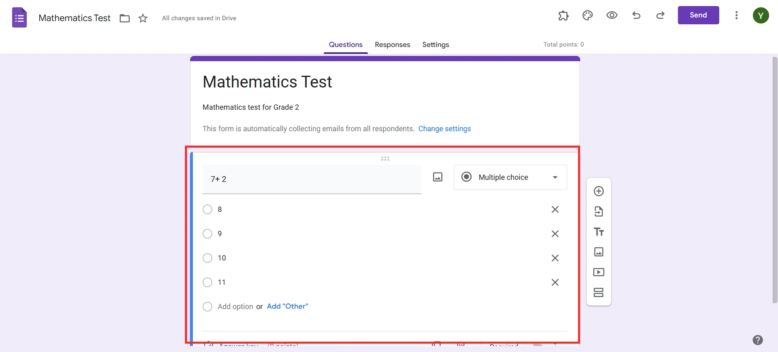The height and width of the screenshot is (352, 778).
Task: Click the Send button
Action: [698, 15]
